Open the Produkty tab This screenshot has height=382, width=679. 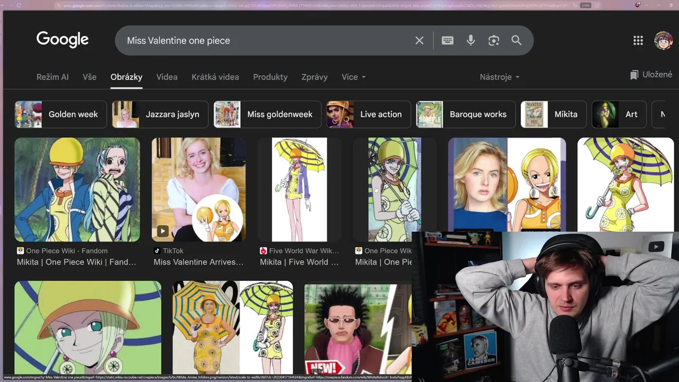(270, 77)
